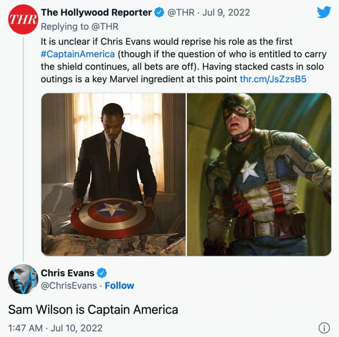339x337 pixels.
Task: Open The Hollywood Reporter display name
Action: (97, 12)
